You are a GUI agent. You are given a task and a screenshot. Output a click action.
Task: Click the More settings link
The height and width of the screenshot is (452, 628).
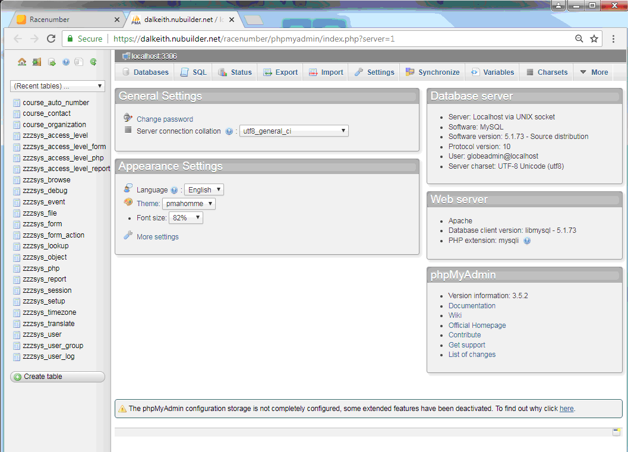tap(157, 237)
